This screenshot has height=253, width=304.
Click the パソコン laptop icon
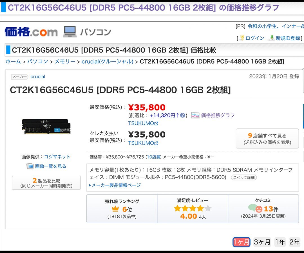coord(70,31)
